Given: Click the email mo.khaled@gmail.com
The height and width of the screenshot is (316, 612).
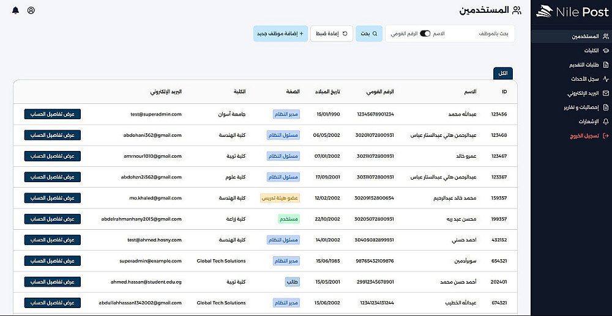Looking at the screenshot, I should point(155,198).
